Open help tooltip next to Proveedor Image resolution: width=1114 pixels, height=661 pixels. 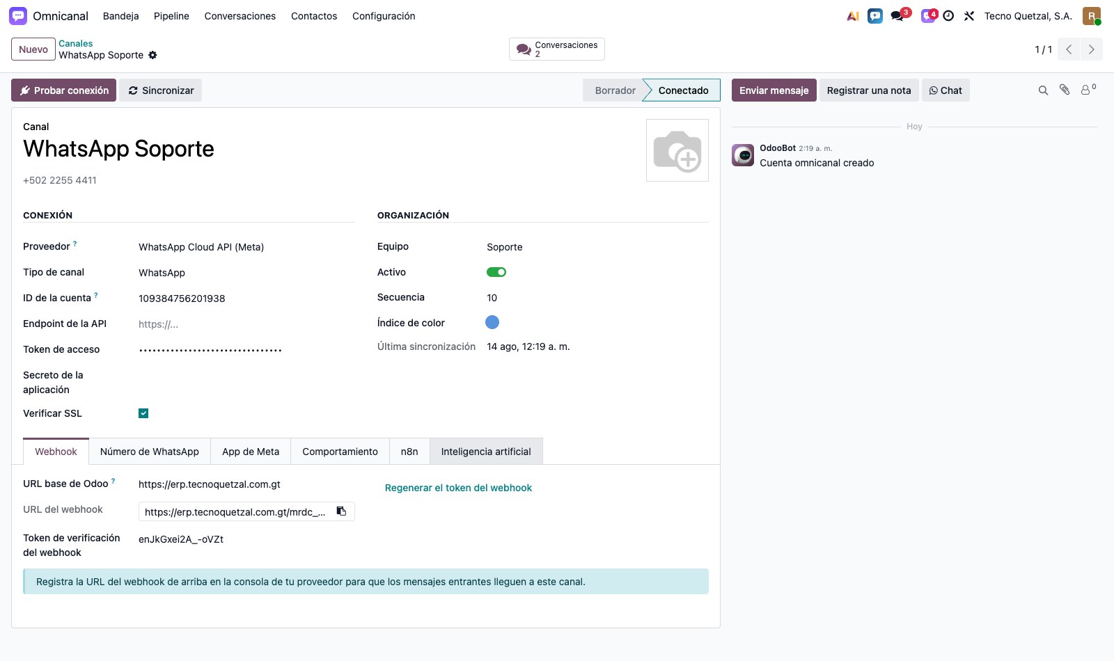pos(74,244)
